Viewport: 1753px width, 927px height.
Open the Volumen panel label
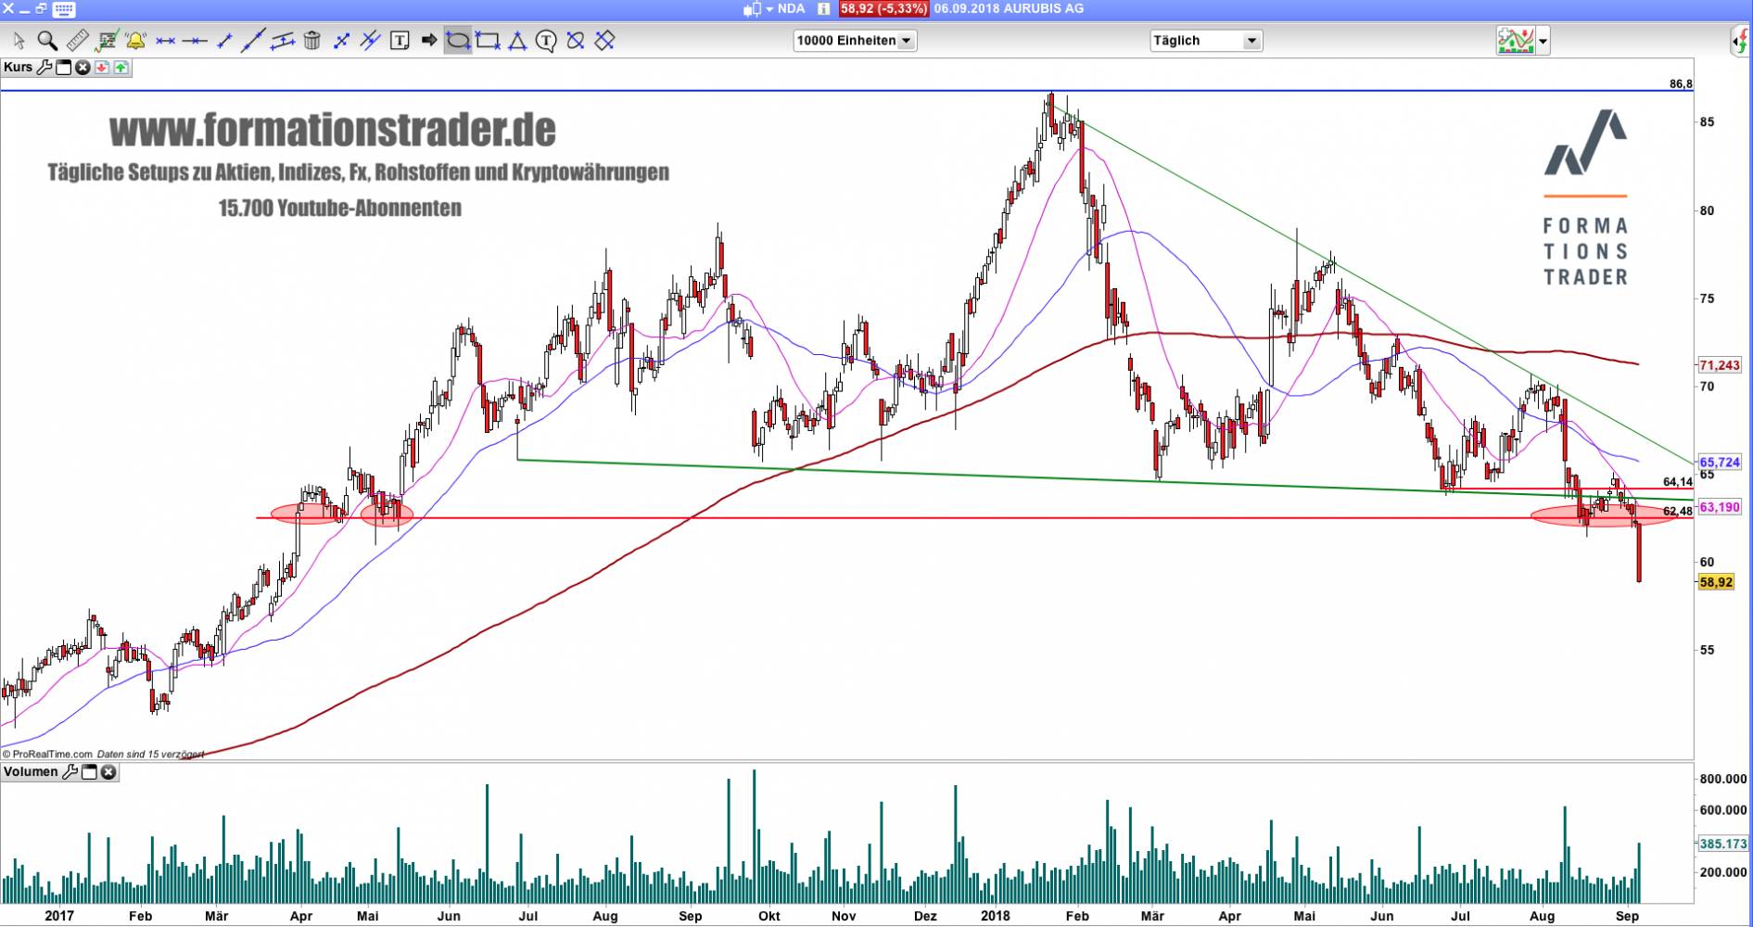(x=31, y=772)
